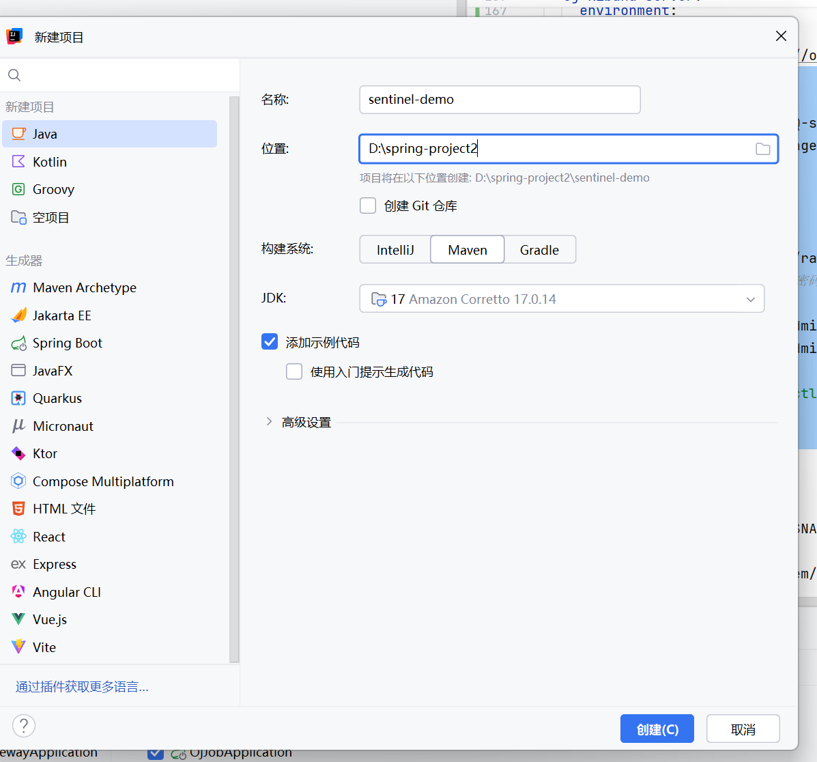Select React entry
Image resolution: width=817 pixels, height=762 pixels.
click(x=109, y=536)
